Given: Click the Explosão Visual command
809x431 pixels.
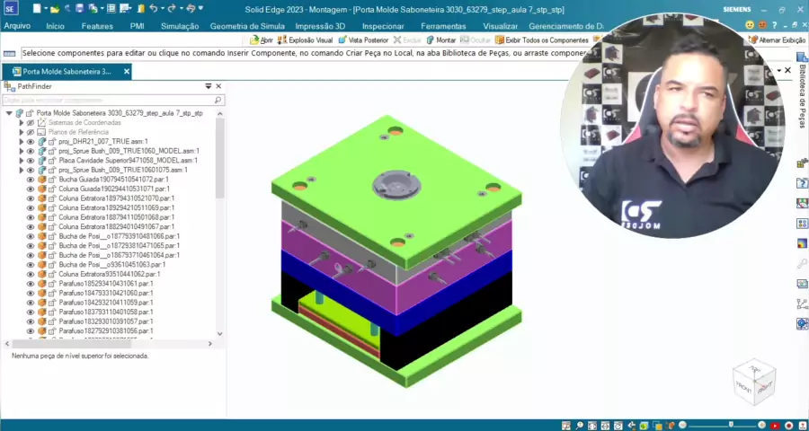Looking at the screenshot, I should click(305, 40).
